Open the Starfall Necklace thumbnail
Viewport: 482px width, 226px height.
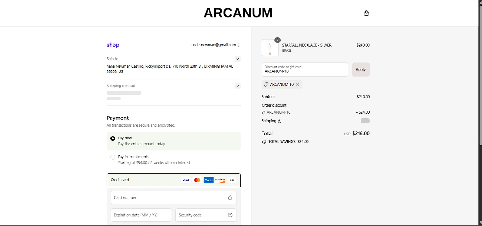coord(270,48)
